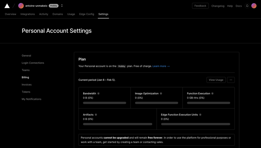Open the Help link
The image size is (261, 148).
[230, 6]
